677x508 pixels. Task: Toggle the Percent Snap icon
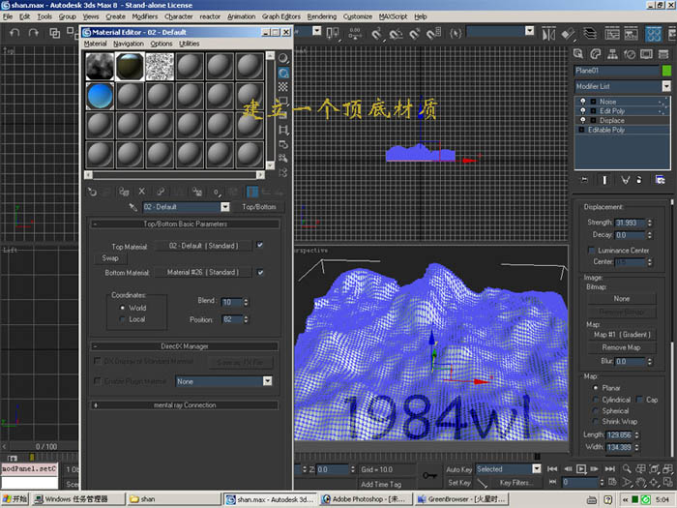point(415,34)
